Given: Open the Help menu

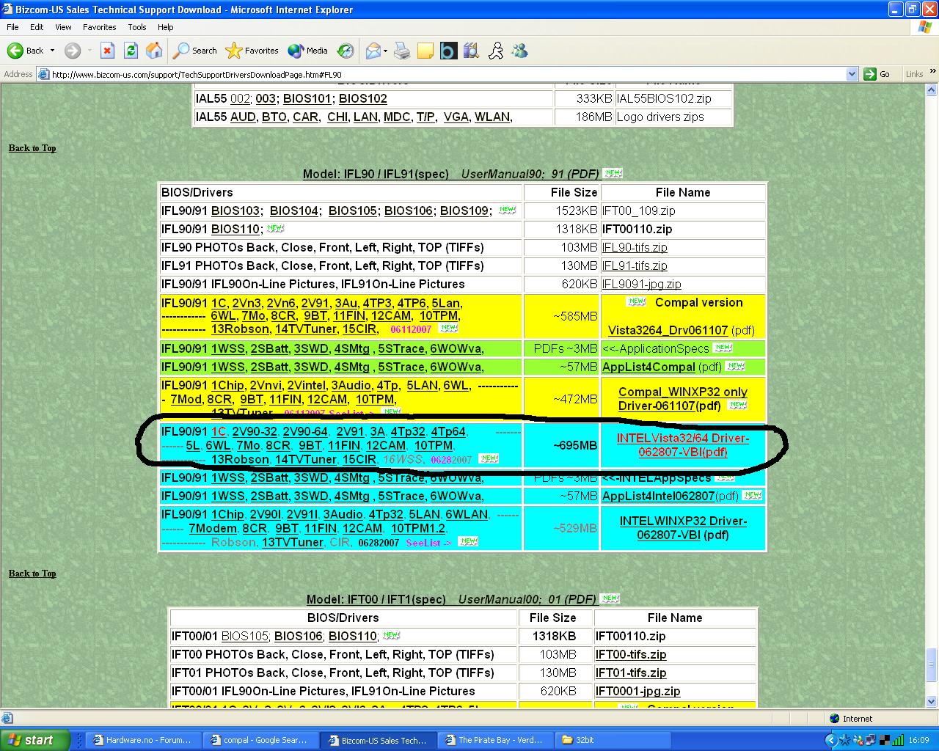Looking at the screenshot, I should coord(166,27).
